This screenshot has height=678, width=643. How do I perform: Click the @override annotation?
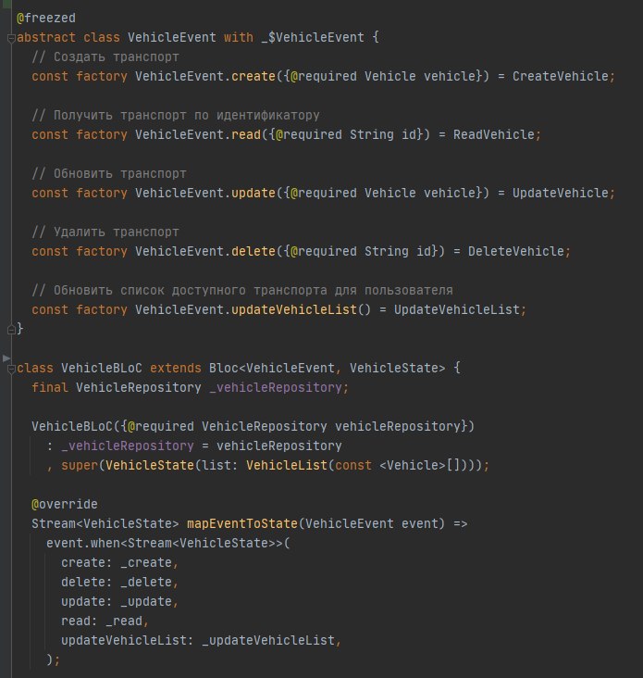click(x=65, y=505)
